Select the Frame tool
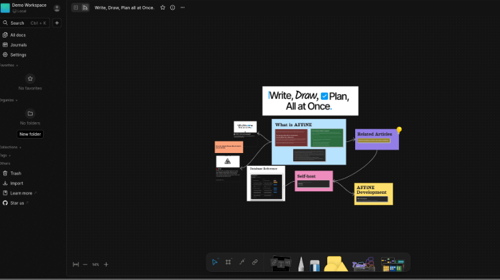The height and width of the screenshot is (280, 500). tap(228, 262)
